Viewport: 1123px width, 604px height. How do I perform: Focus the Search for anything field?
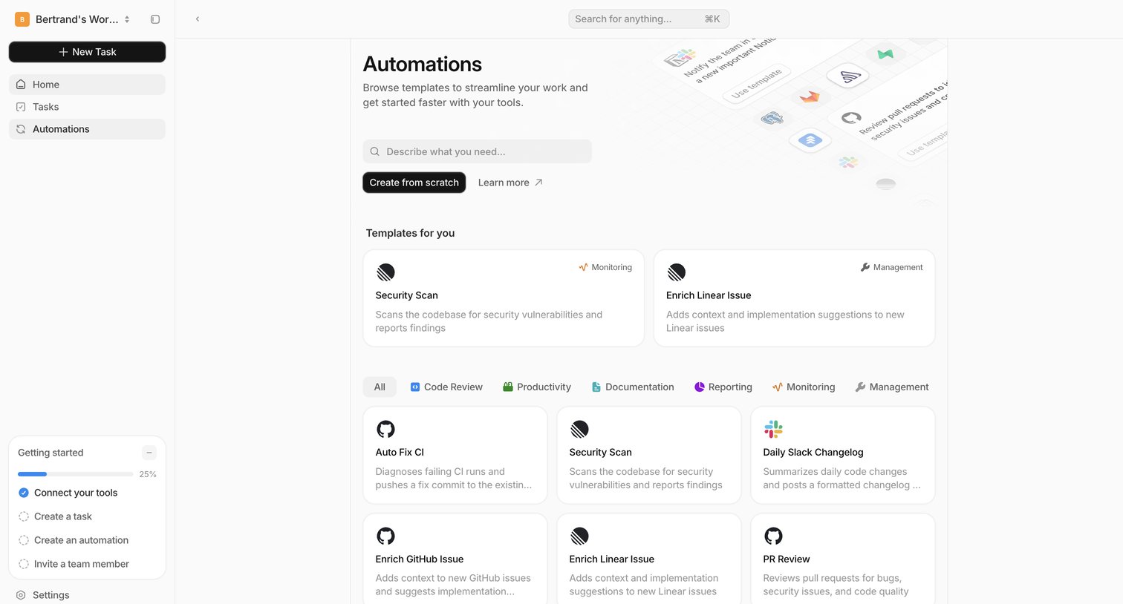[x=648, y=19]
